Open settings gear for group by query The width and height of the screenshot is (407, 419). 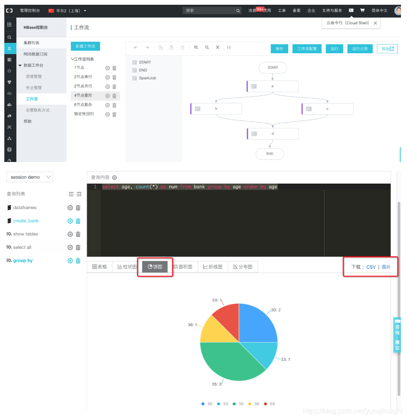coord(70,260)
